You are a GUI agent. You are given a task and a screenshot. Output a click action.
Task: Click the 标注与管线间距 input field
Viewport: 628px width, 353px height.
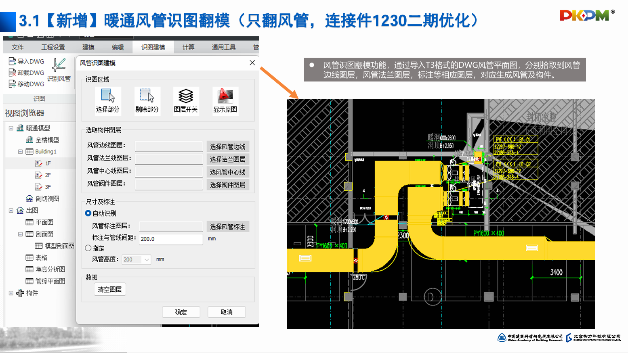click(x=171, y=239)
